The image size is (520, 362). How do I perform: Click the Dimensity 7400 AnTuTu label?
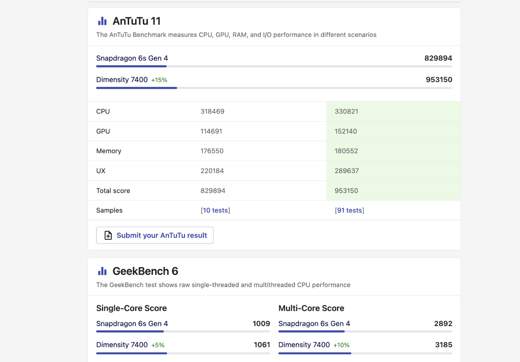122,80
